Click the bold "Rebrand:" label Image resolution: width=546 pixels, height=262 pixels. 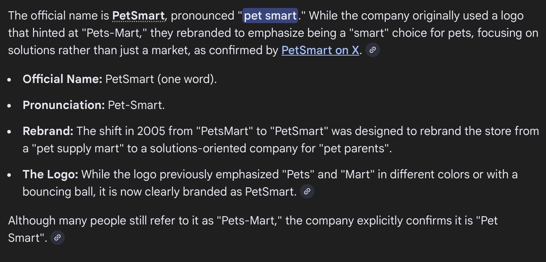[x=48, y=131]
